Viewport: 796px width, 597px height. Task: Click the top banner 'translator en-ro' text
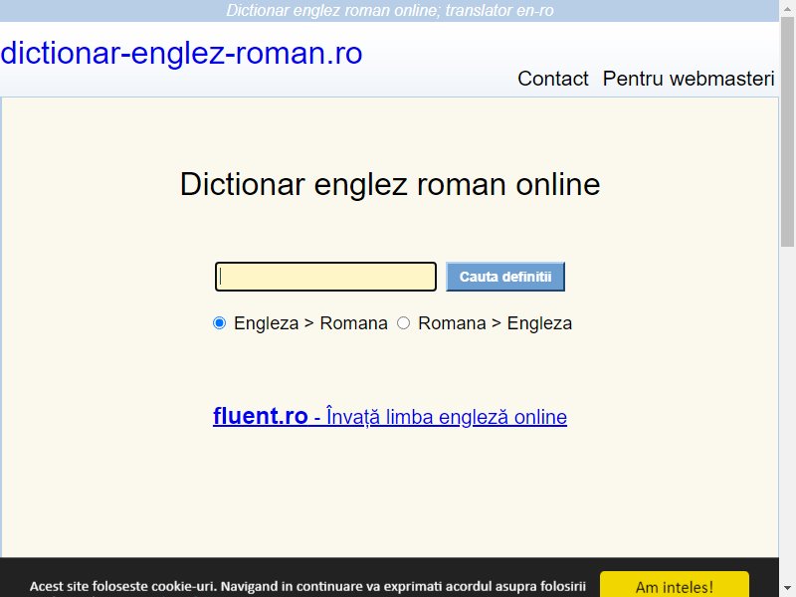[x=499, y=10]
